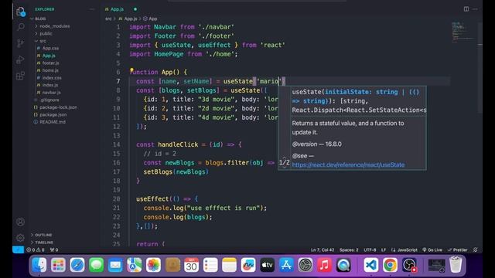Open the Accounts menu icon

tap(21, 222)
